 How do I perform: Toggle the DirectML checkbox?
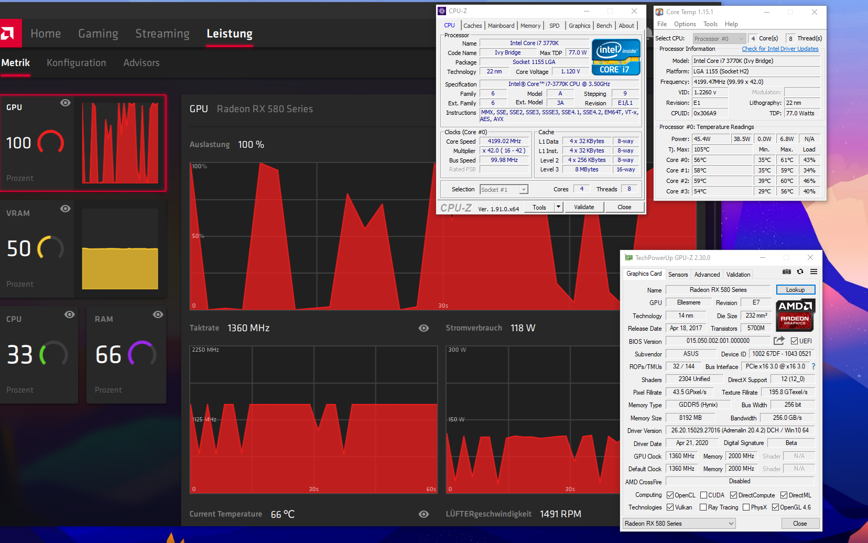click(784, 495)
